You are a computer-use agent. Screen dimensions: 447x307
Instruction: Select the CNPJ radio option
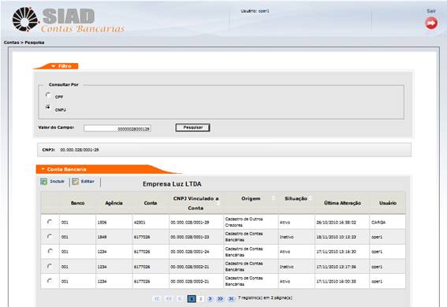48,108
